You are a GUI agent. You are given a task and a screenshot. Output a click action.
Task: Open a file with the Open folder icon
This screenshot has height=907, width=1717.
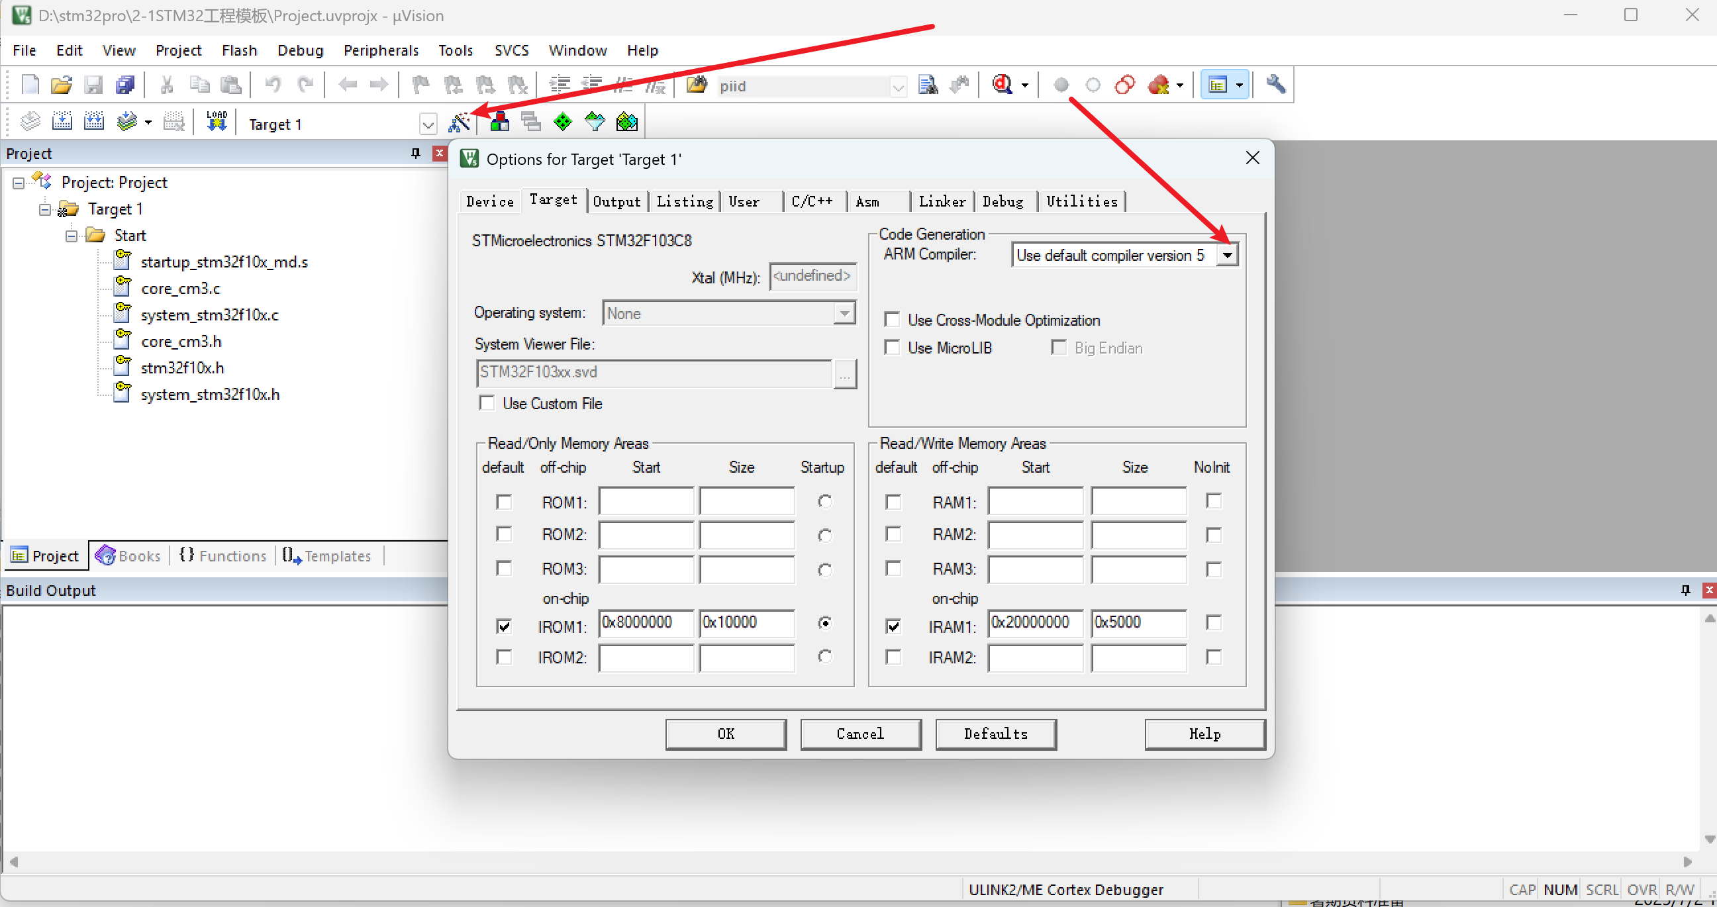(x=62, y=85)
